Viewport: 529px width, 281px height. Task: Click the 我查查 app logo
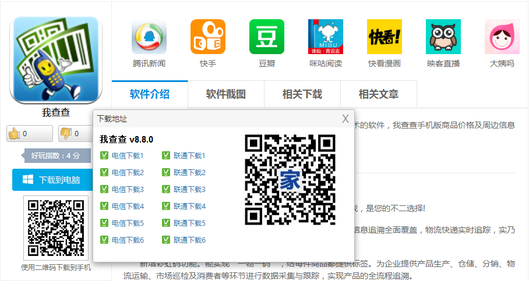pyautogui.click(x=56, y=59)
